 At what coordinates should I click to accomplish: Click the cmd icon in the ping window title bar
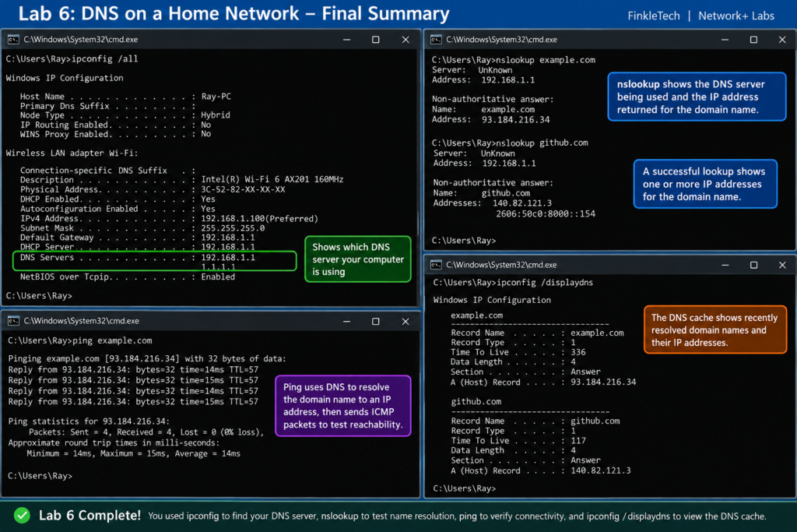[13, 321]
